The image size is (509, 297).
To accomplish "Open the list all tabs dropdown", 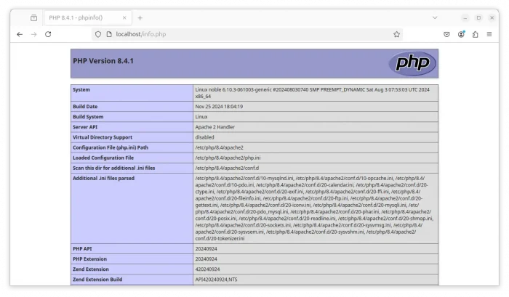I will click(435, 18).
